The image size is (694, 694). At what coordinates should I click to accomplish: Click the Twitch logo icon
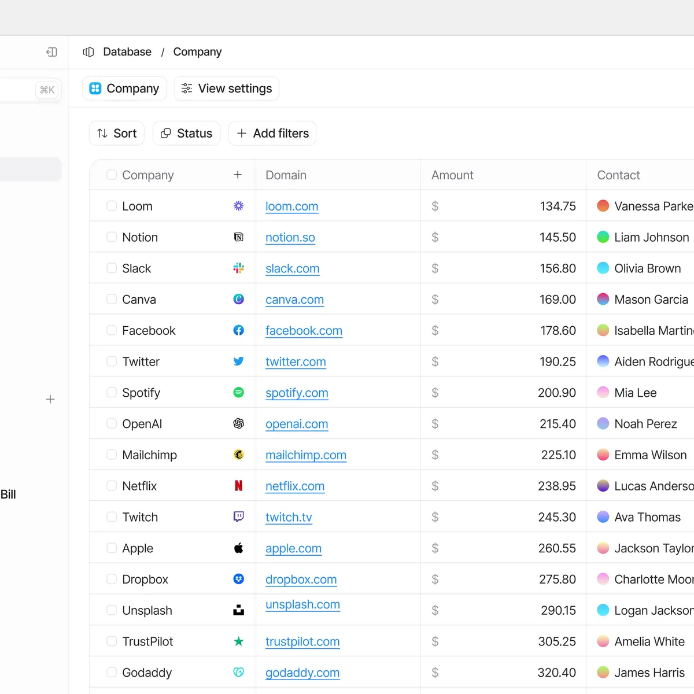click(x=238, y=517)
